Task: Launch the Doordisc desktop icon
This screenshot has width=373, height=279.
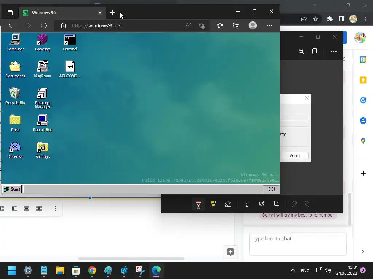Action: point(15,150)
